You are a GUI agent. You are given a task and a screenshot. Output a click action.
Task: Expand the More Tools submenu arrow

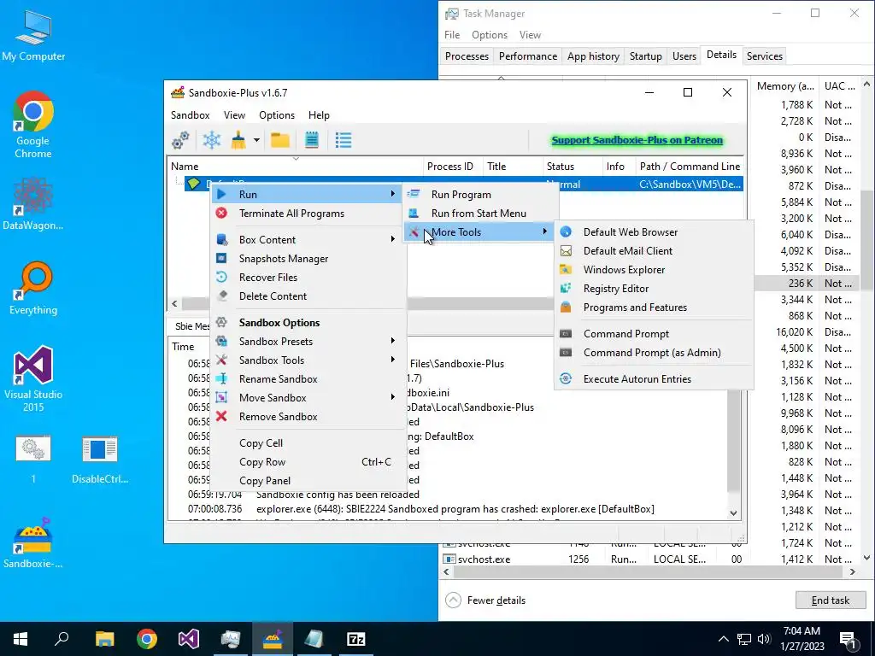[544, 231]
